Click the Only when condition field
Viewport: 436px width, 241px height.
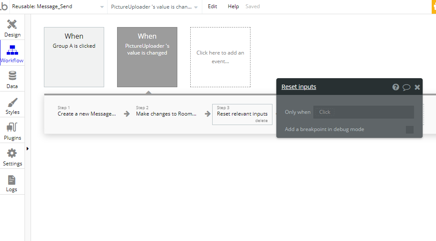(x=363, y=112)
